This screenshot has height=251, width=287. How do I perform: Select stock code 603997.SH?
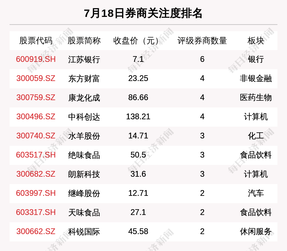pos(36,193)
